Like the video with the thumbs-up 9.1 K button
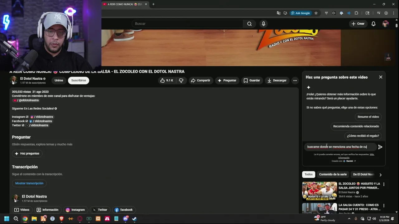The width and height of the screenshot is (399, 224). tap(167, 80)
